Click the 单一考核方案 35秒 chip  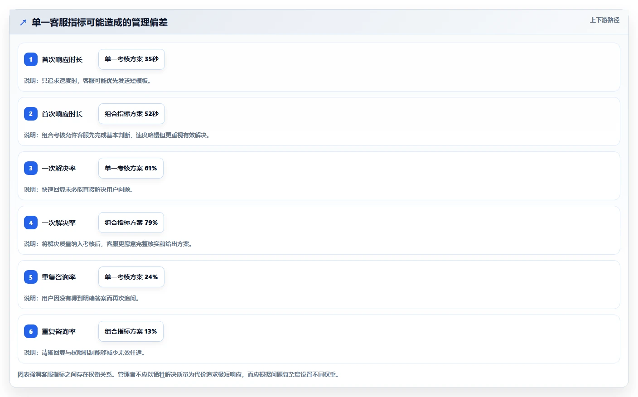tap(131, 59)
